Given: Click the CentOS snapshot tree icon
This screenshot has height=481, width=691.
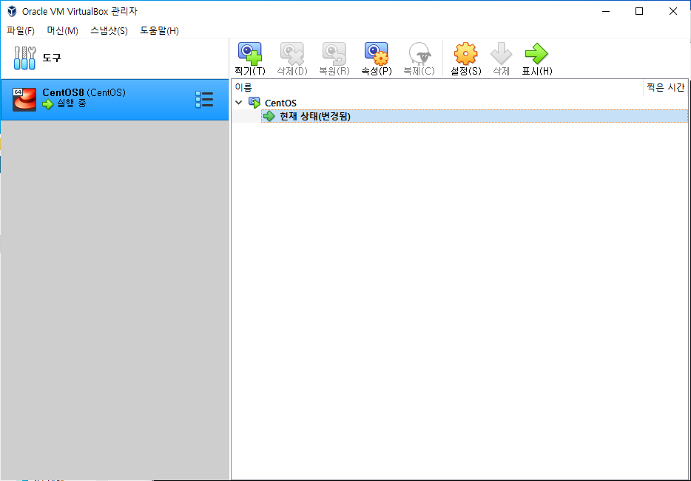Looking at the screenshot, I should [255, 103].
